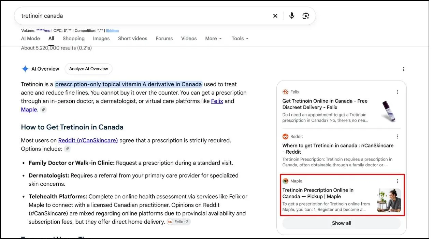Switch to Images tab
Viewport: 433px width, 239px height.
[x=101, y=39]
